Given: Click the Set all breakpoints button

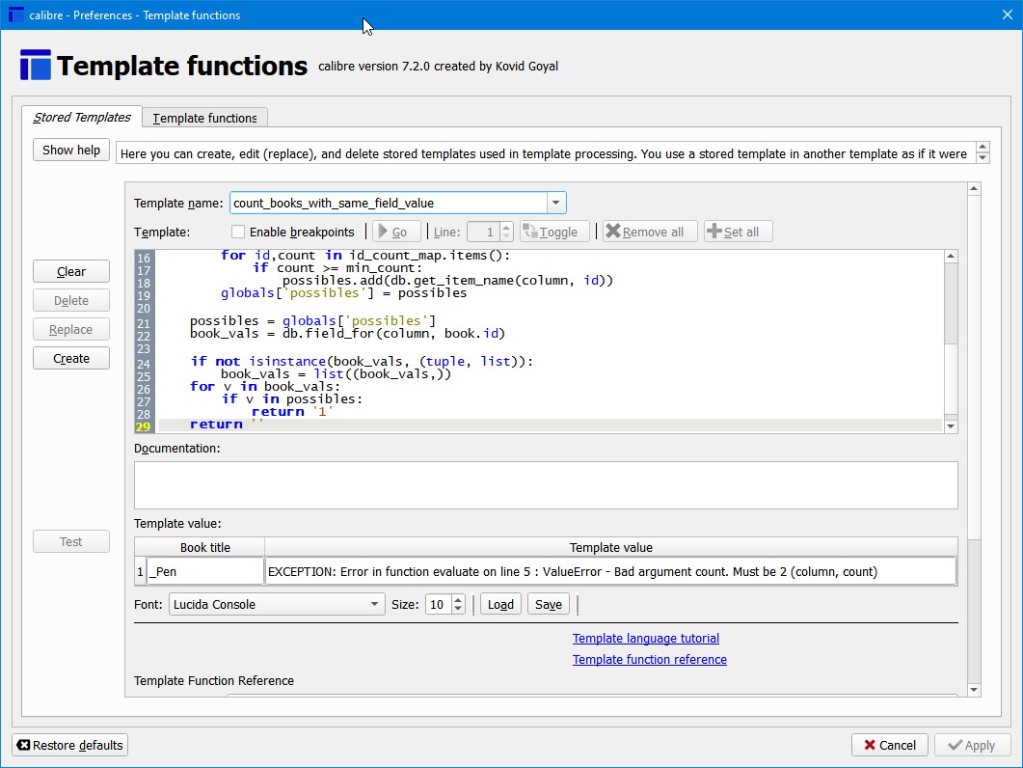Looking at the screenshot, I should coord(738,232).
